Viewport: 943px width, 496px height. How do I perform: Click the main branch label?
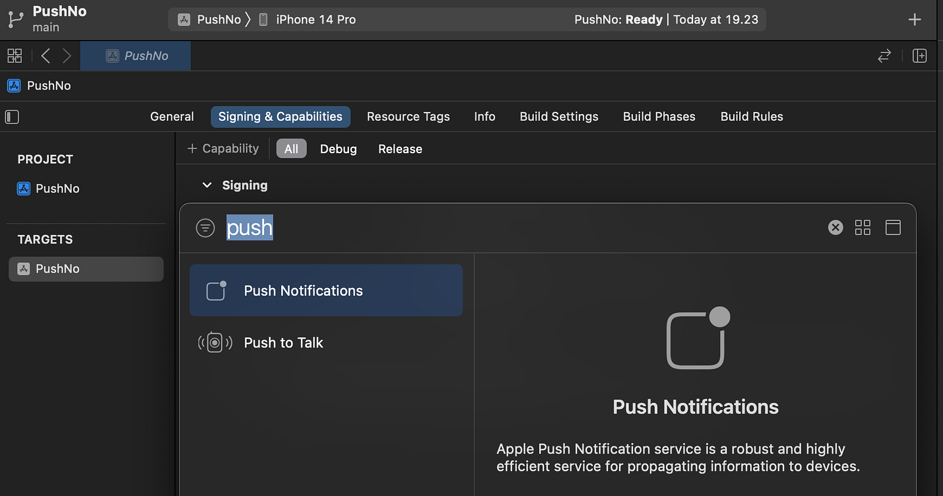[46, 28]
